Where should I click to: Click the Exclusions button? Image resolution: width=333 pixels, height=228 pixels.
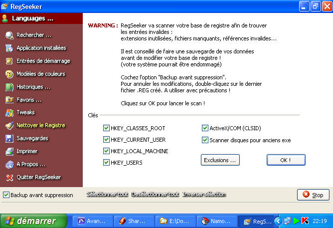[x=220, y=160]
